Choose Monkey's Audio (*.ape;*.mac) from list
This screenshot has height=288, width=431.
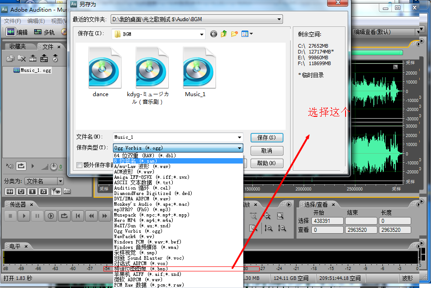(x=178, y=204)
